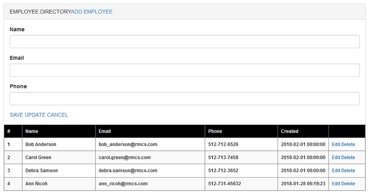
Task: Click the bob_anderson@rmcs.com email cell
Action: pos(150,144)
